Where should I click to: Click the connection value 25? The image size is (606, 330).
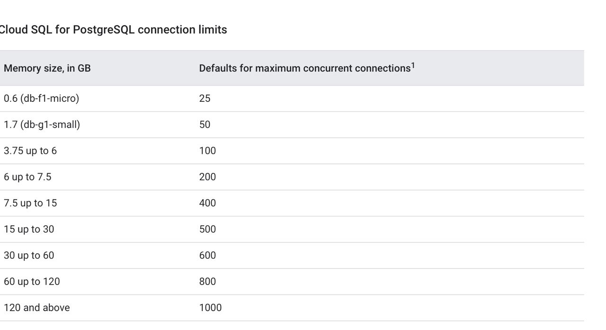(x=205, y=98)
